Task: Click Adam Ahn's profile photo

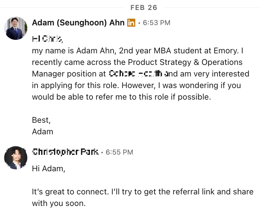Action: click(16, 29)
